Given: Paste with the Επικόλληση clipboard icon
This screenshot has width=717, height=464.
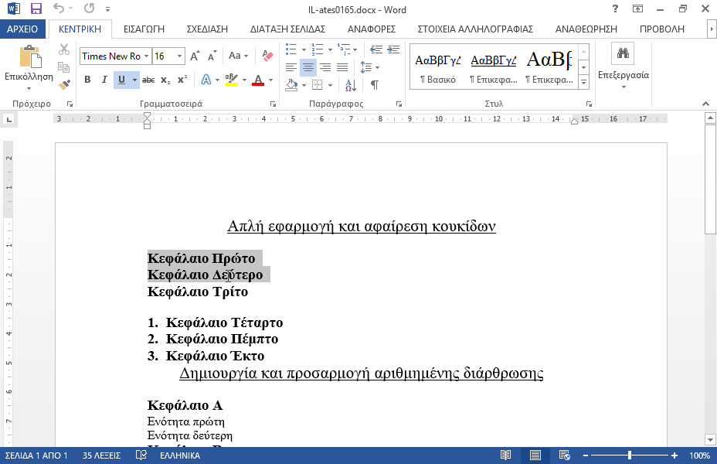Looking at the screenshot, I should click(x=29, y=57).
